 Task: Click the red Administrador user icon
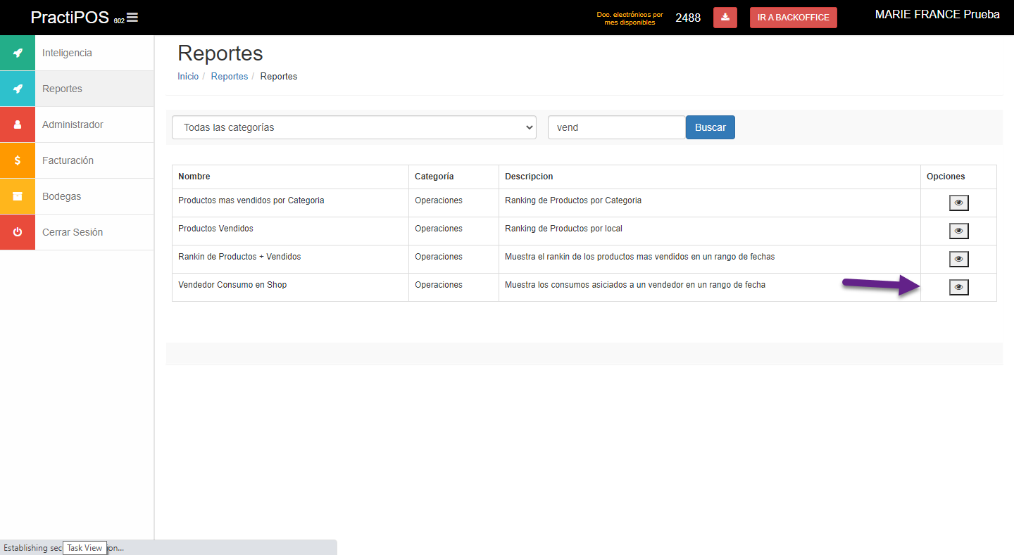tap(18, 125)
